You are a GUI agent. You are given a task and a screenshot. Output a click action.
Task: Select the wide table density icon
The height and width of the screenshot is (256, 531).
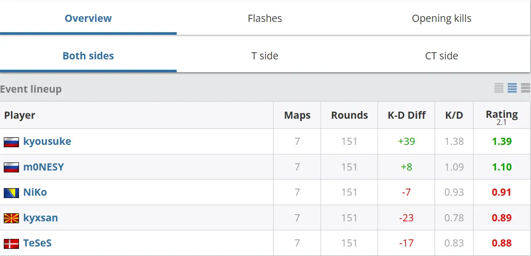pyautogui.click(x=526, y=88)
